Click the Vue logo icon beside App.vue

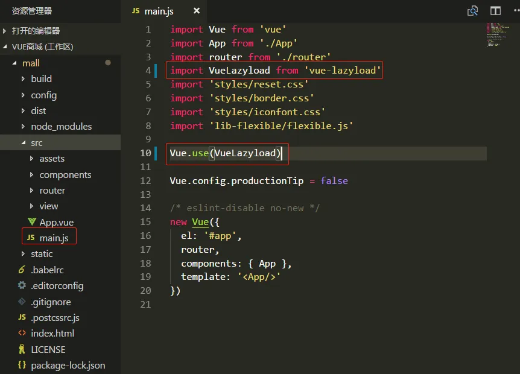(31, 222)
